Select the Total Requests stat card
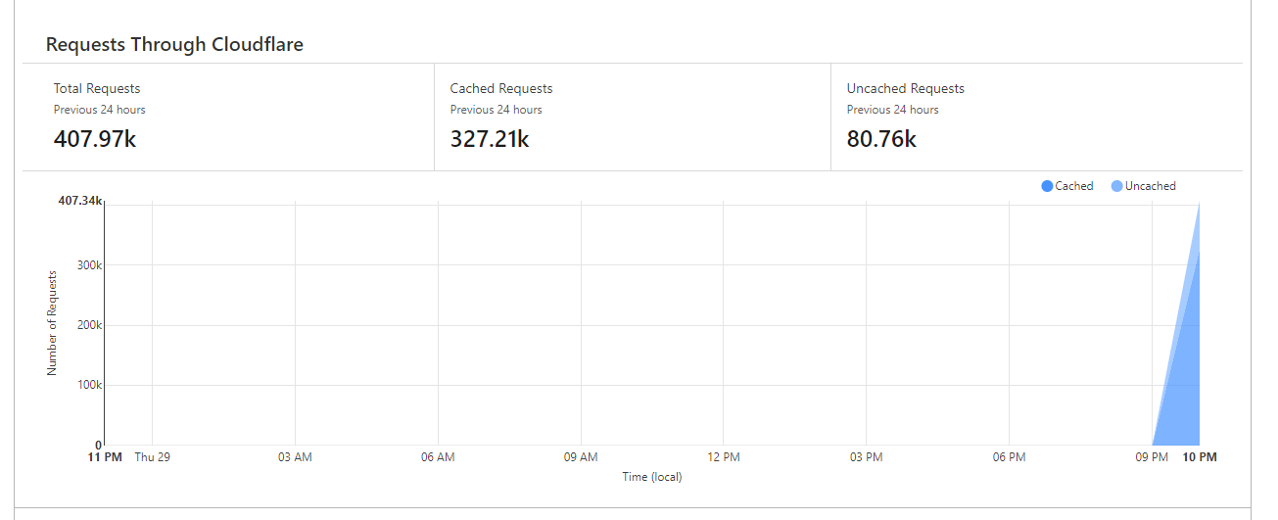Viewport: 1278px width, 520px height. [228, 118]
